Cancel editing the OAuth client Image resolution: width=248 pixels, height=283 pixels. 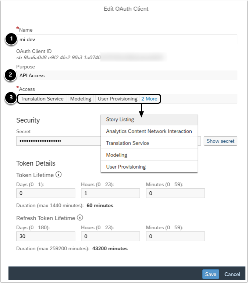coord(232,274)
